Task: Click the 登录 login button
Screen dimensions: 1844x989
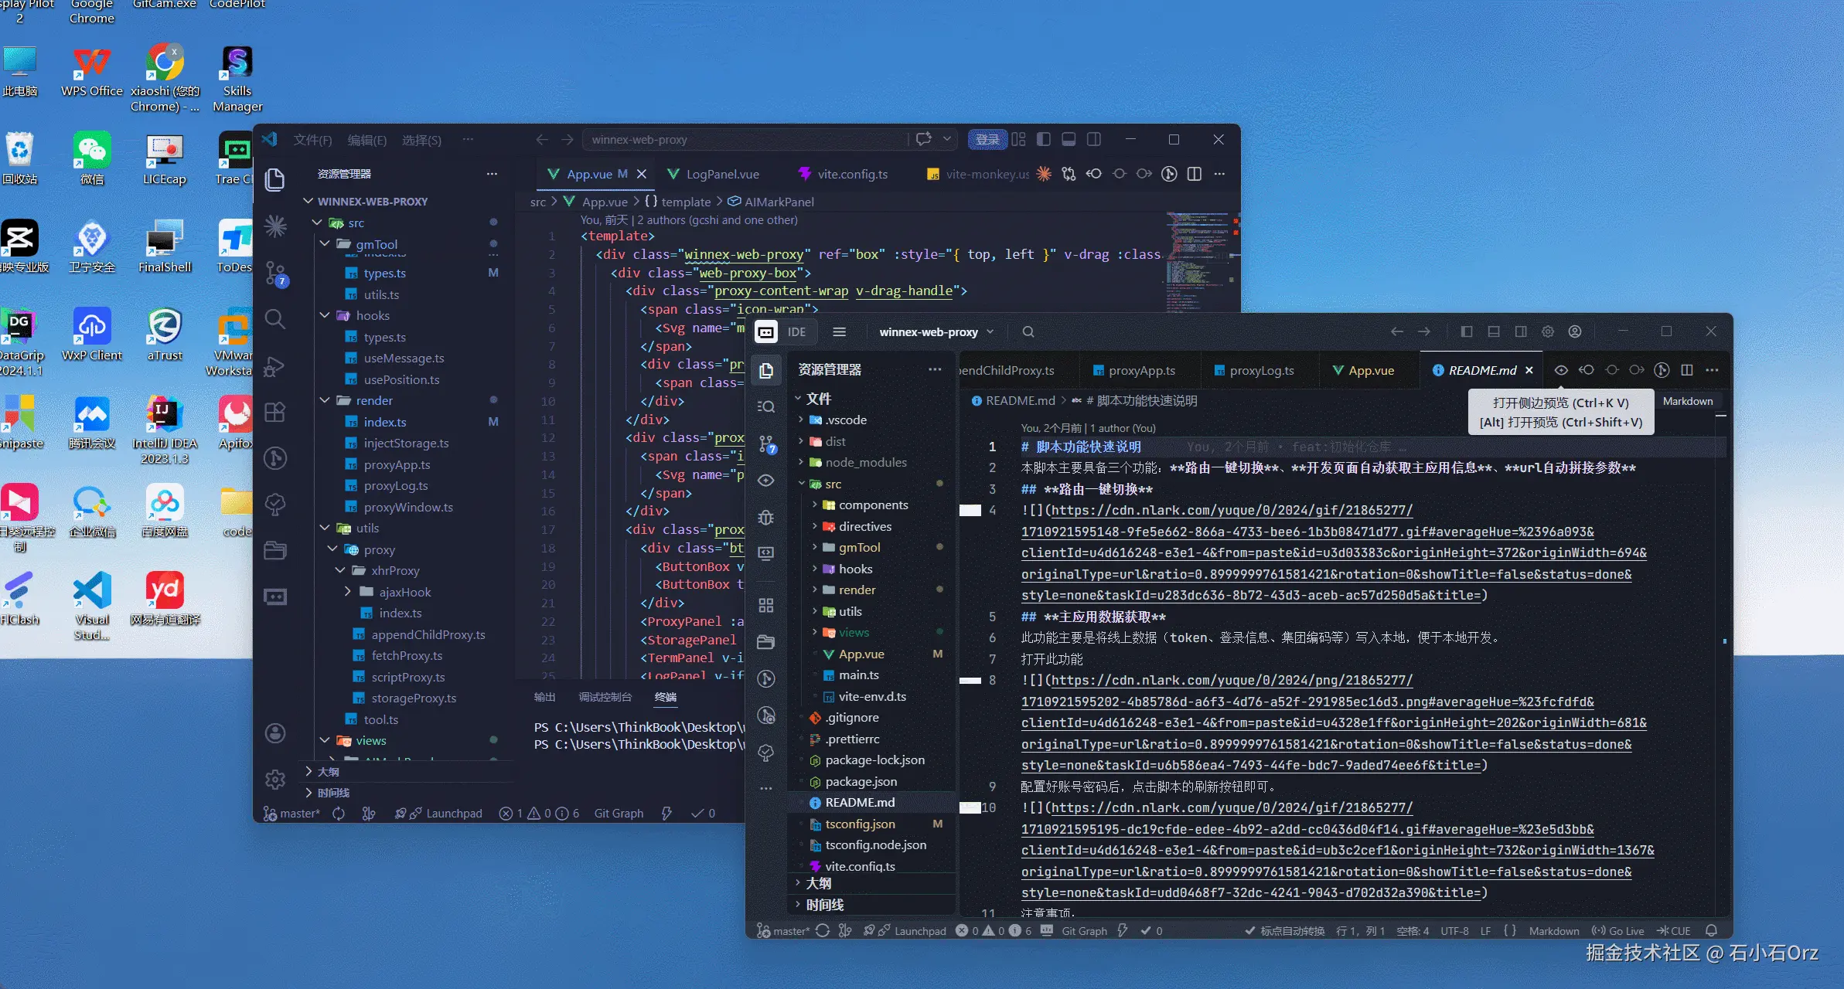Action: 987,140
